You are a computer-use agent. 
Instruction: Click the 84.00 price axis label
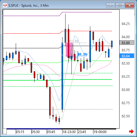[x=126, y=37]
